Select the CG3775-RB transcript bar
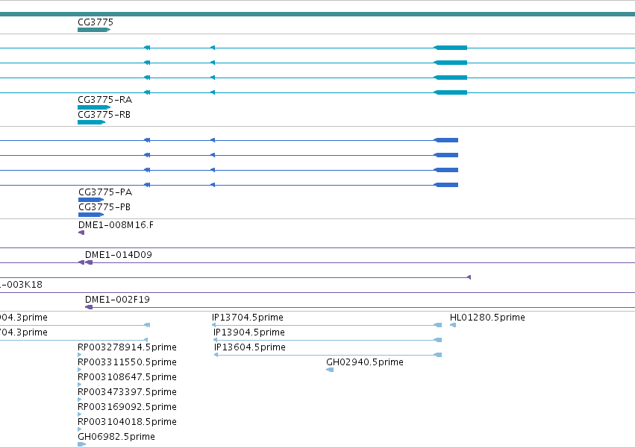The image size is (635, 448). (x=92, y=122)
